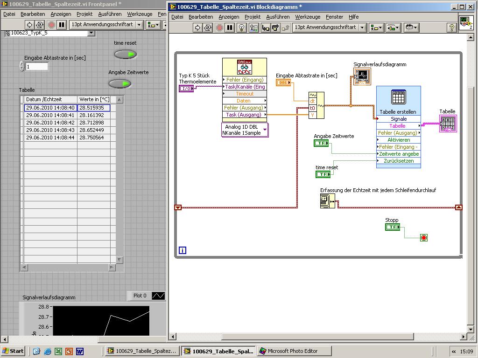Click Run Continuously in block diagram toolbar
The height and width of the screenshot is (358, 478).
pos(208,28)
